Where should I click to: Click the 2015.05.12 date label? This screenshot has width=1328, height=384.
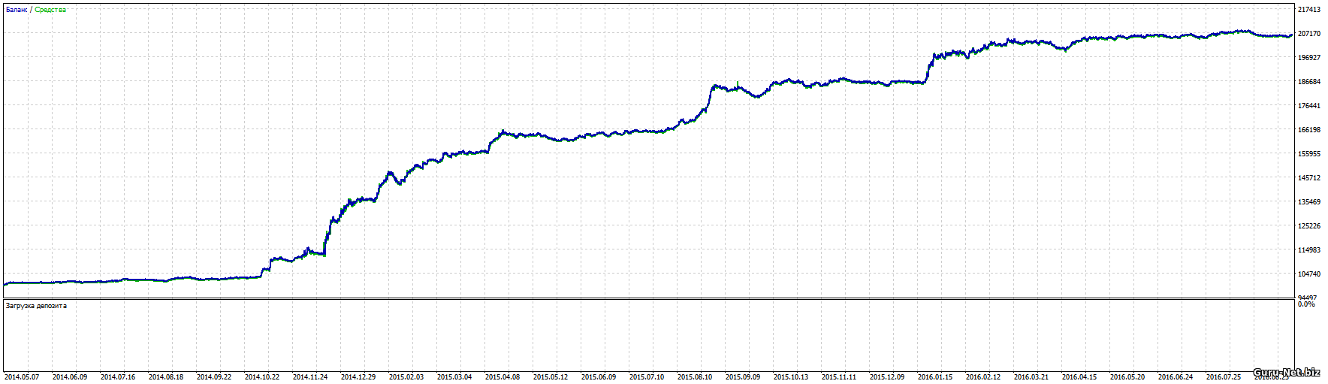[x=551, y=377]
